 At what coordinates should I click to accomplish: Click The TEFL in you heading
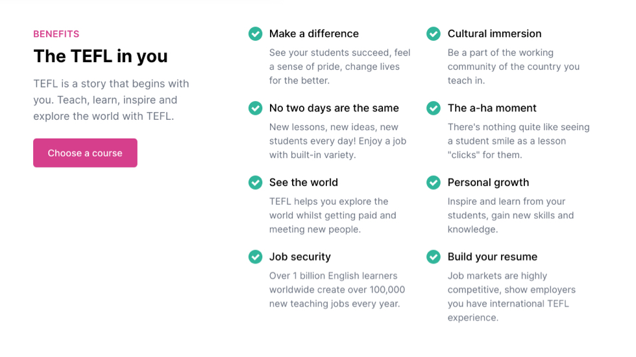(101, 56)
